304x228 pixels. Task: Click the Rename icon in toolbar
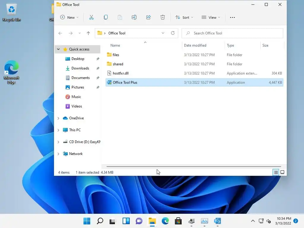[134, 18]
